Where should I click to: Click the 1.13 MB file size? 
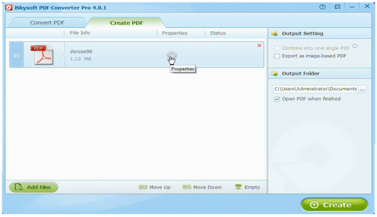pos(81,59)
